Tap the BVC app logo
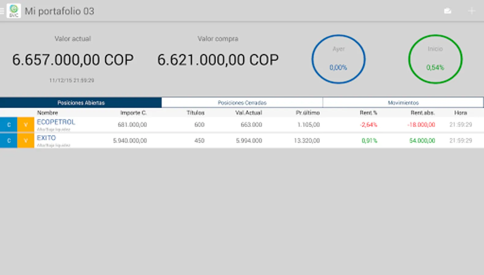This screenshot has height=275, width=484. pyautogui.click(x=14, y=11)
